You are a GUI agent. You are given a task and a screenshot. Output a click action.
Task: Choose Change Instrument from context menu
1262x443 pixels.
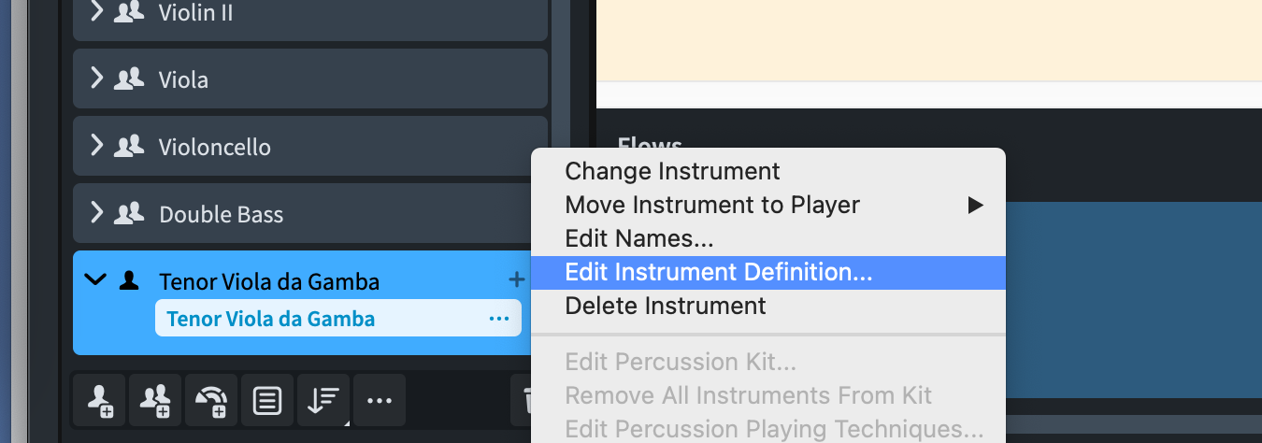pyautogui.click(x=672, y=171)
